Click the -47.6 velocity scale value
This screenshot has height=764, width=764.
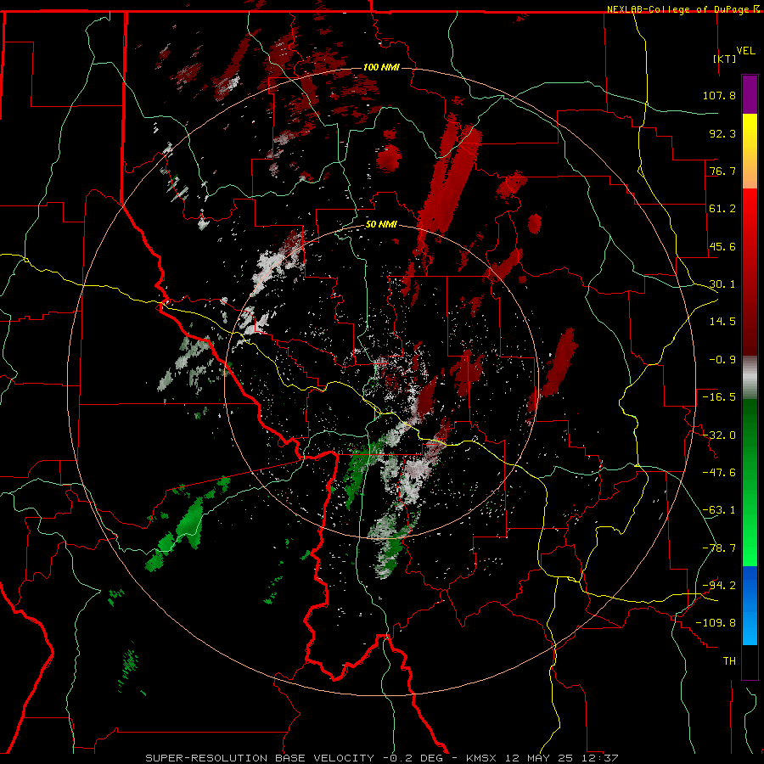[x=719, y=473]
